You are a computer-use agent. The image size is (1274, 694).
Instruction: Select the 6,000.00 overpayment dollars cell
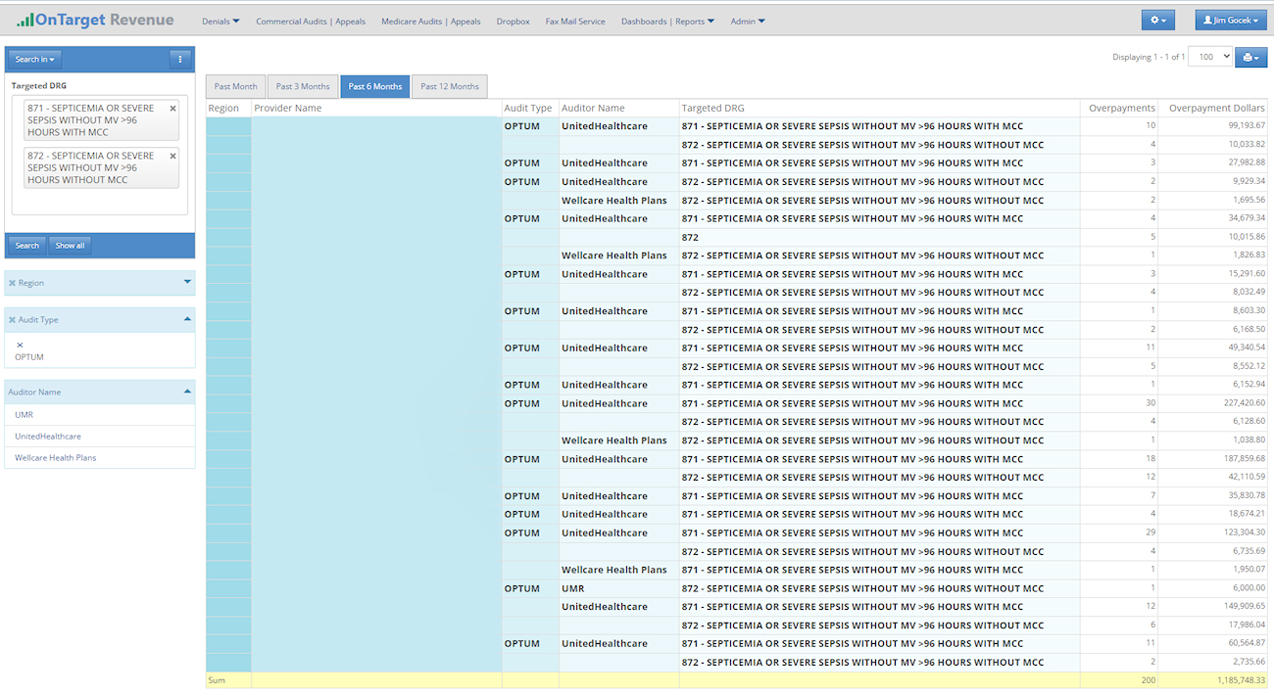1213,588
